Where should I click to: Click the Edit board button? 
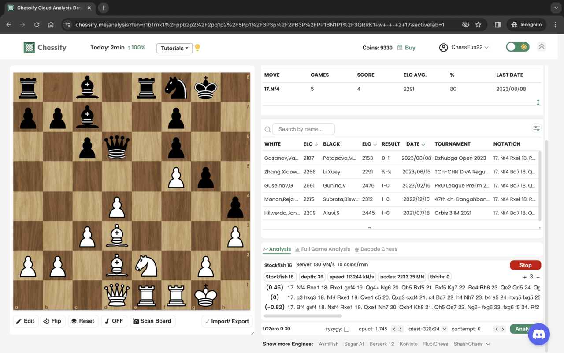point(26,321)
